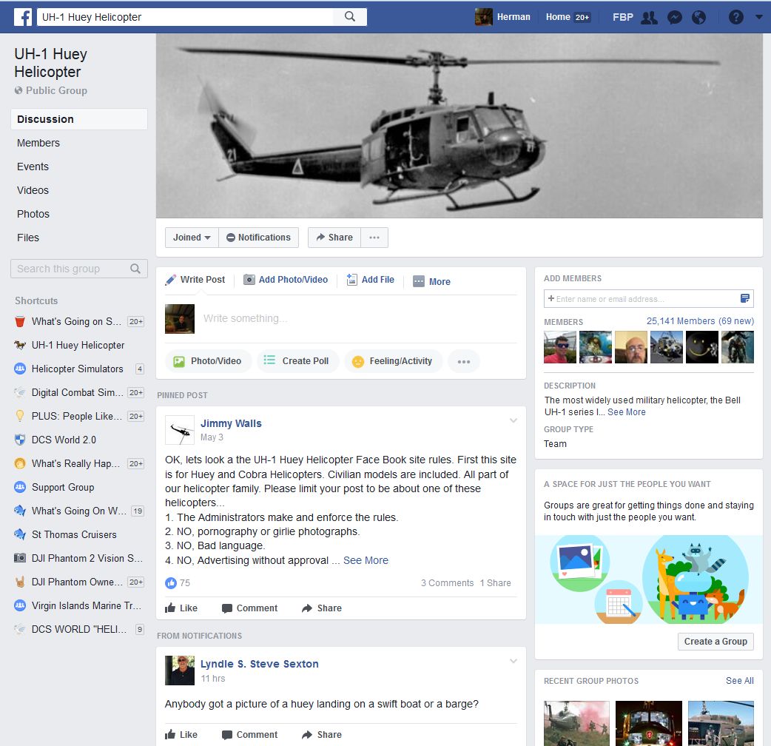Image resolution: width=771 pixels, height=746 pixels.
Task: Toggle the group Notifications button
Action: [259, 238]
